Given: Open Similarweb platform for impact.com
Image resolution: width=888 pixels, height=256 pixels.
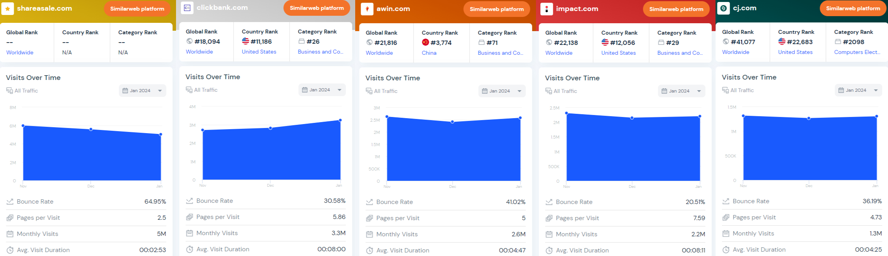Looking at the screenshot, I should tap(676, 9).
